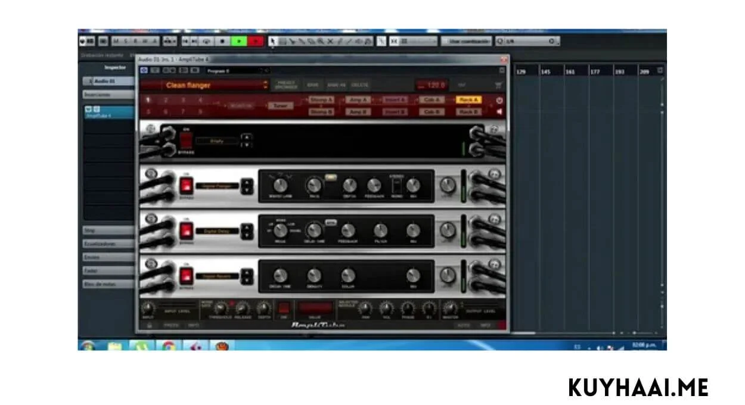Hit the red Record transport button

256,41
